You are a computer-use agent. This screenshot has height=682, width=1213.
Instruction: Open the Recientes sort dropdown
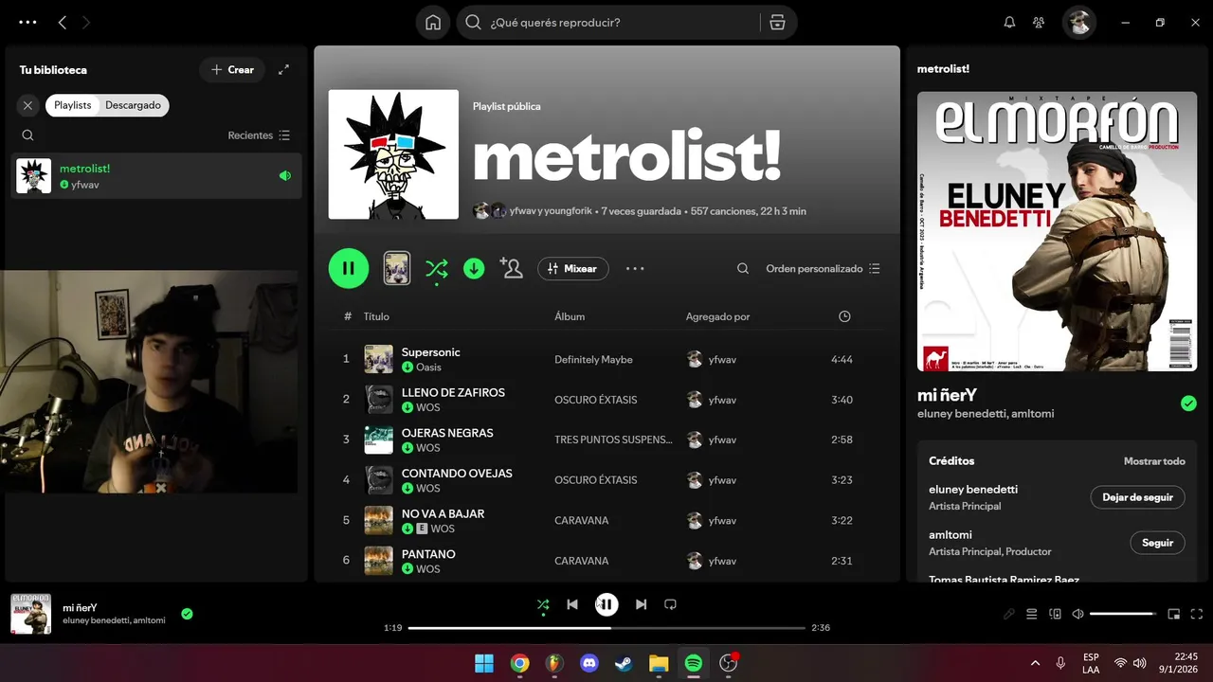[259, 135]
